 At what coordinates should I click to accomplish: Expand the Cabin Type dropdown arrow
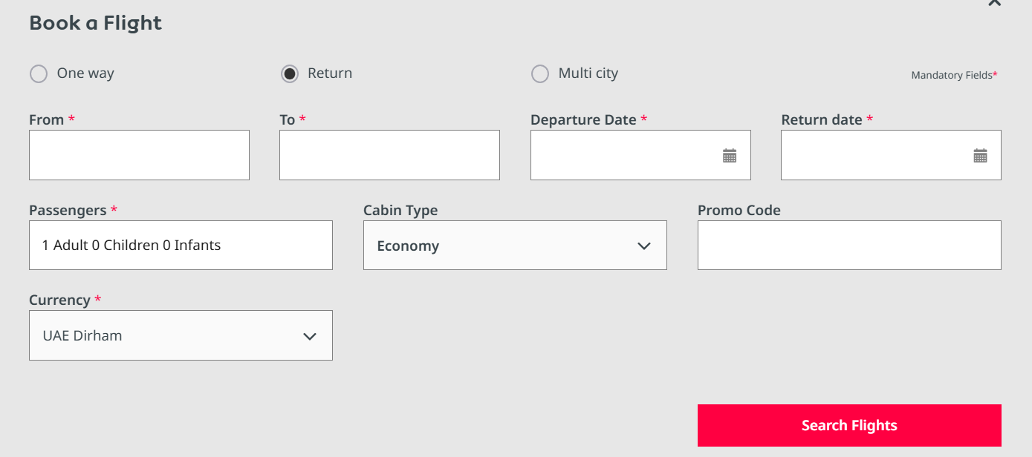click(x=644, y=246)
